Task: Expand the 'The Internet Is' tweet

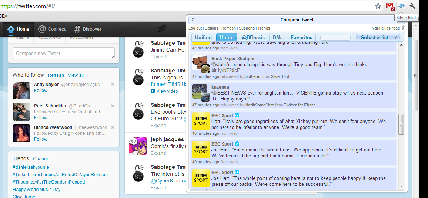Action: coord(158,187)
